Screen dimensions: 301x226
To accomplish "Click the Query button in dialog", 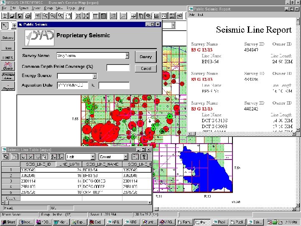I will click(146, 56).
